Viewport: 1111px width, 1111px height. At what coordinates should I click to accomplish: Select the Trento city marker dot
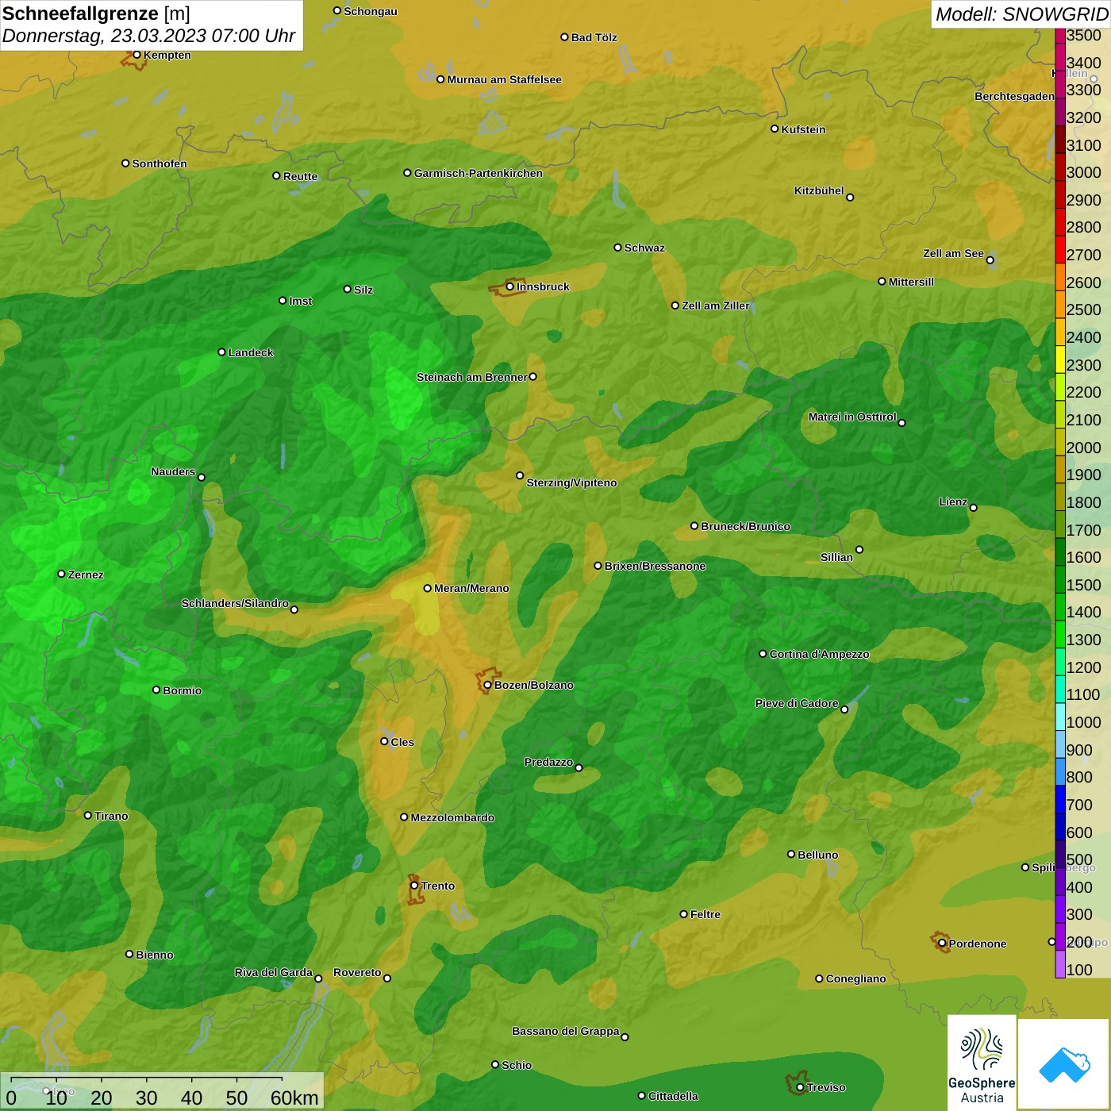[414, 886]
